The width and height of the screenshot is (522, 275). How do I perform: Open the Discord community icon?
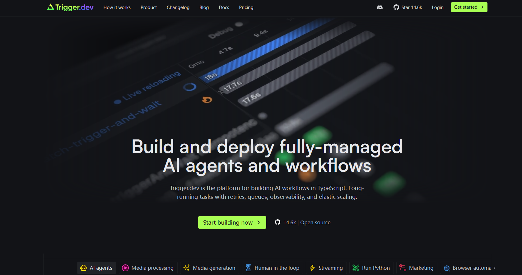point(380,7)
